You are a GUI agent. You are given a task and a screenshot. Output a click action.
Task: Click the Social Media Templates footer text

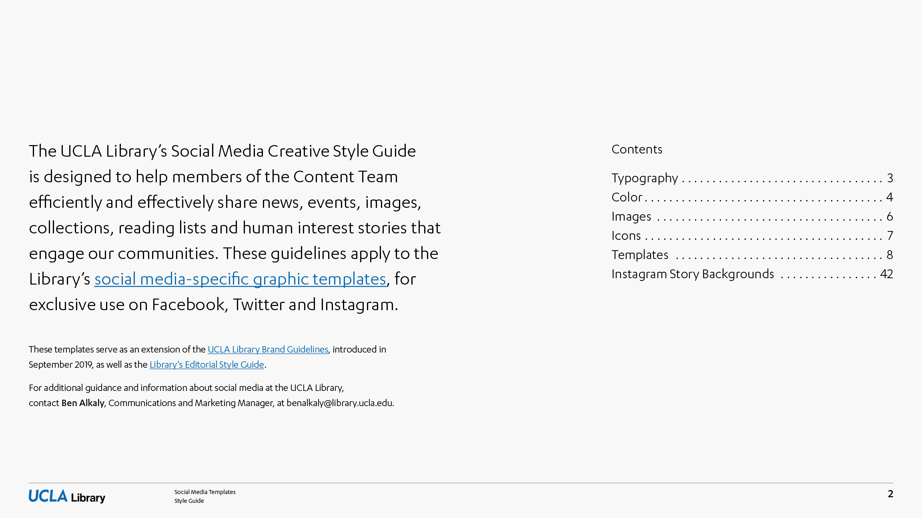tap(205, 492)
